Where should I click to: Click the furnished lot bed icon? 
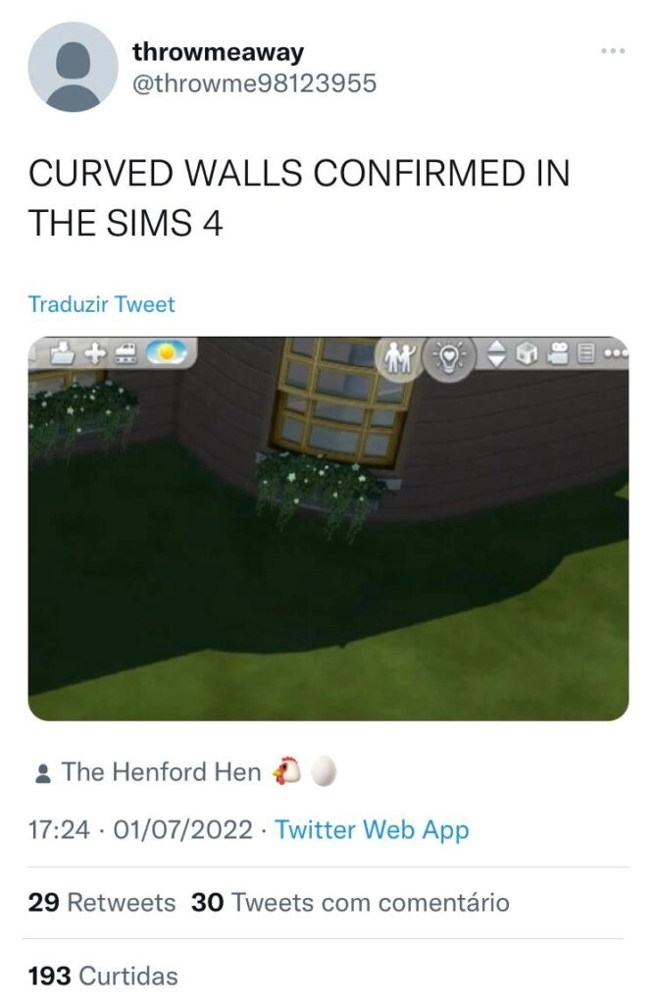(126, 353)
